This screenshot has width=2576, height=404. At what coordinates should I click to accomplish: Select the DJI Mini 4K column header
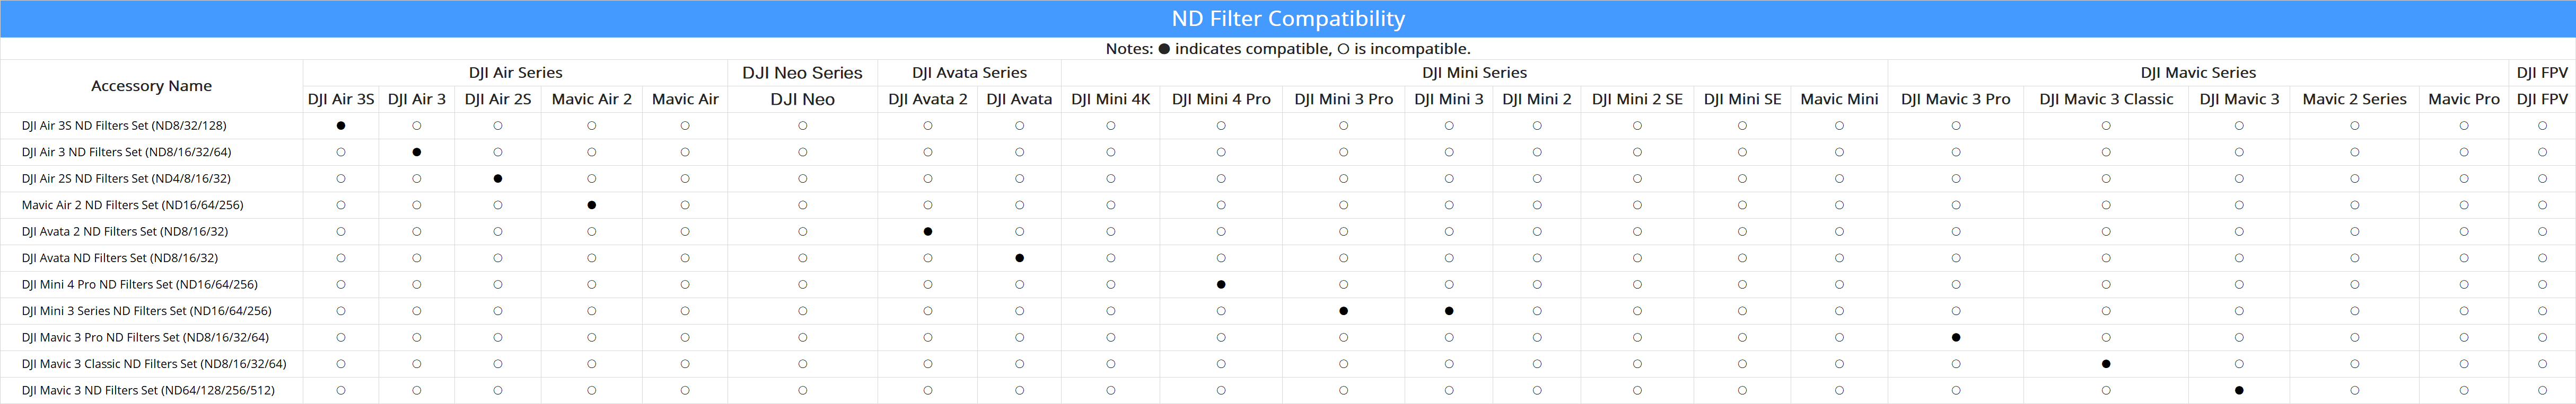pyautogui.click(x=1110, y=99)
